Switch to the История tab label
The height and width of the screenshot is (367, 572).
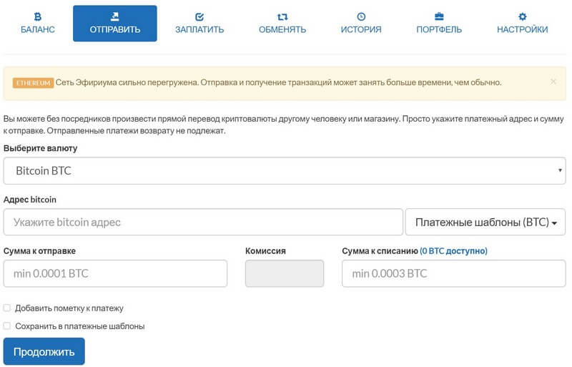tap(361, 29)
